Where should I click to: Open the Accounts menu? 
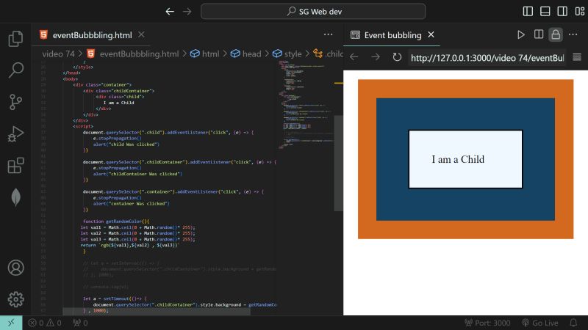(x=15, y=268)
